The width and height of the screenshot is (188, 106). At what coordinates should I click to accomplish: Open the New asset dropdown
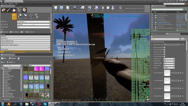click(4, 58)
